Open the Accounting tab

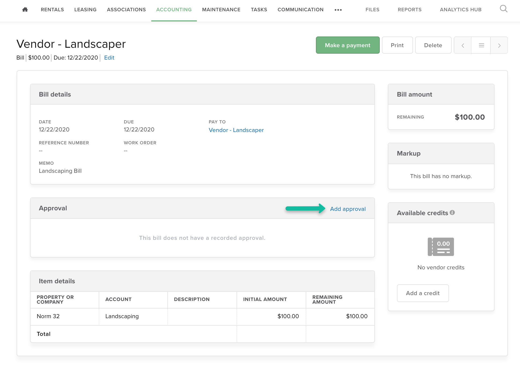click(x=174, y=10)
